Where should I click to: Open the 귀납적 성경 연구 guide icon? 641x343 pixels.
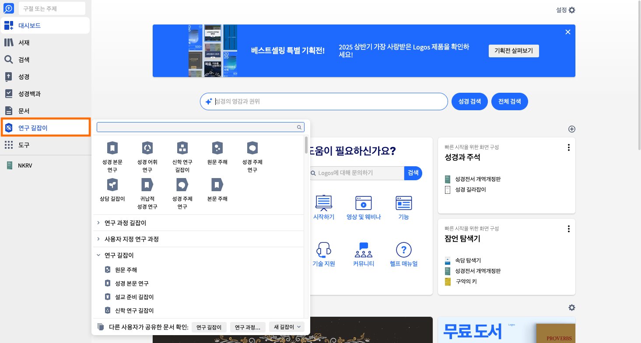pos(147,194)
